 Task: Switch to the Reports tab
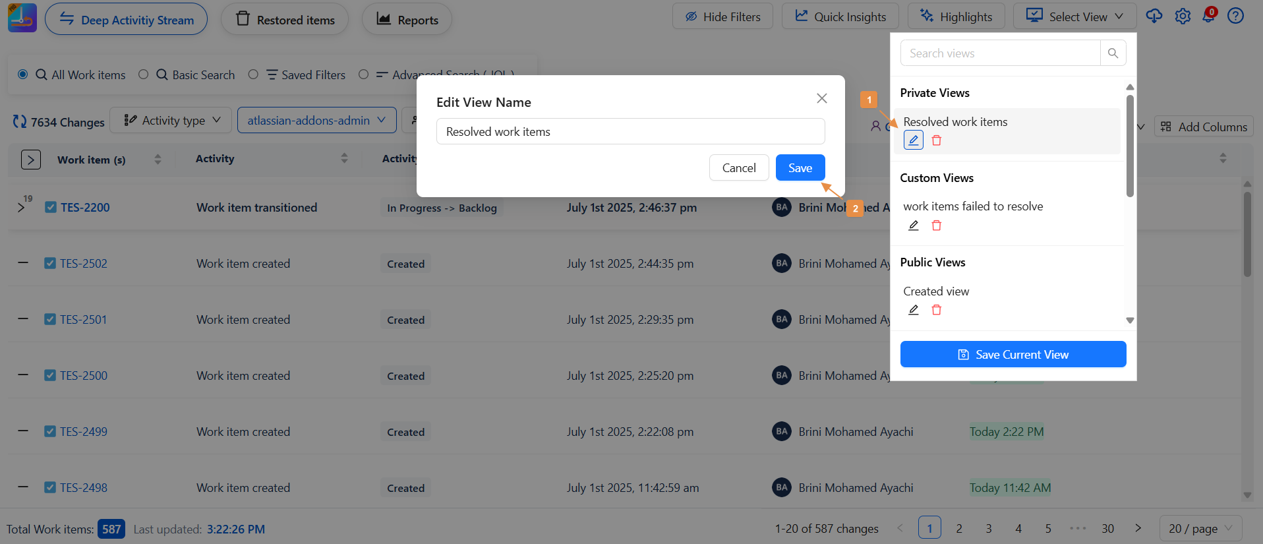pos(407,20)
